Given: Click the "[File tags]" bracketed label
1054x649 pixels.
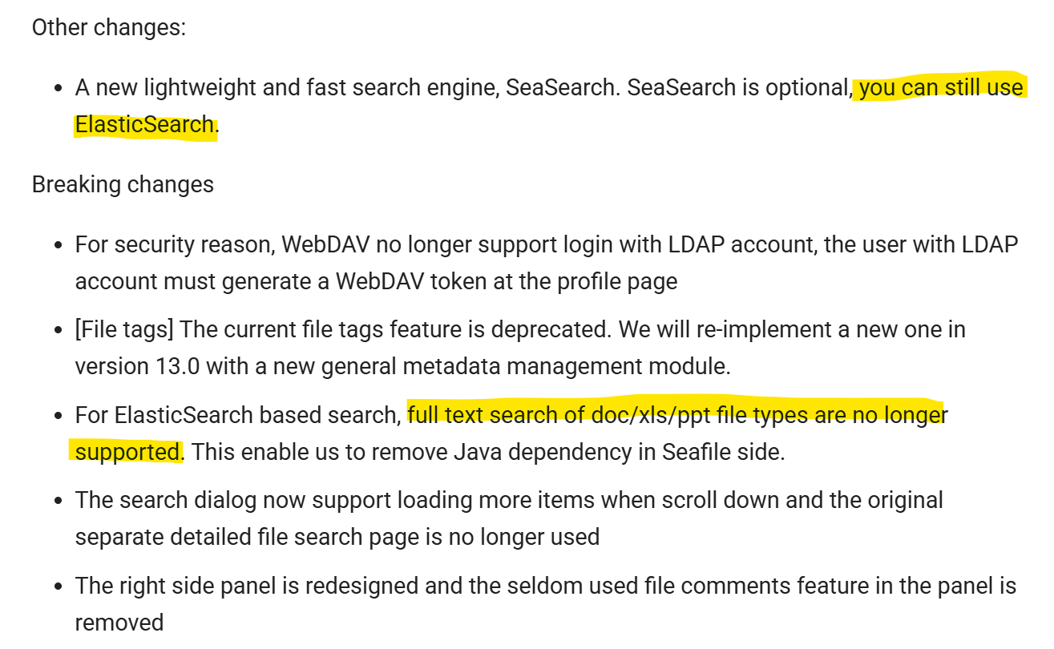Looking at the screenshot, I should [x=125, y=329].
